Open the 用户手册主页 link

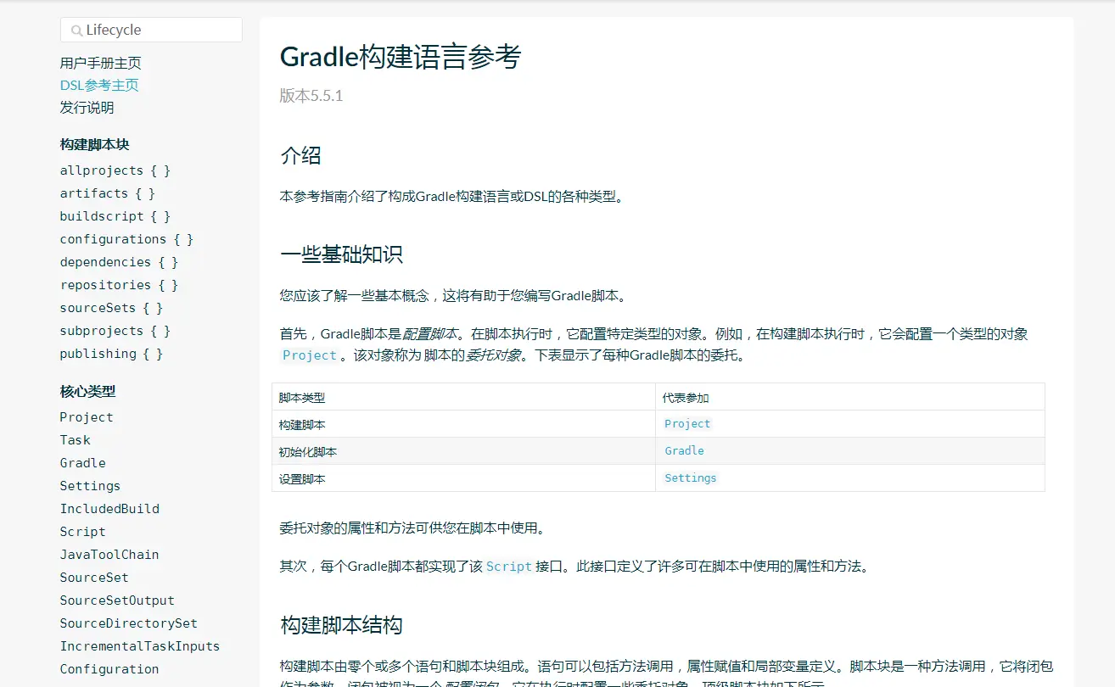[x=101, y=63]
